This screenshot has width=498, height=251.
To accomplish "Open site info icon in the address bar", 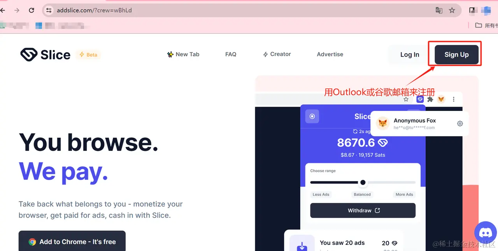I will 49,10.
